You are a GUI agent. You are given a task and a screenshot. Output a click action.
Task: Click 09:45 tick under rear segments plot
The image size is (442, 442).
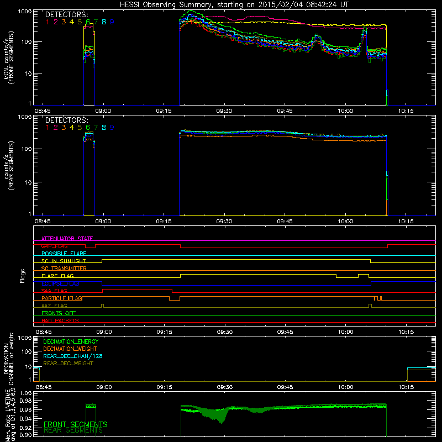[x=285, y=222]
